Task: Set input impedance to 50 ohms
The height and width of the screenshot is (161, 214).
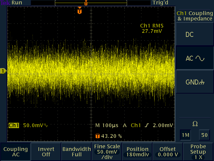Action: [x=204, y=135]
